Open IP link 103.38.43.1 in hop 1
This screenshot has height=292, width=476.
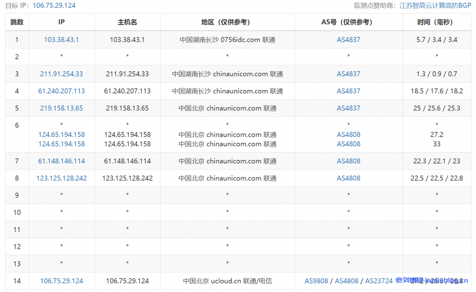click(x=61, y=40)
